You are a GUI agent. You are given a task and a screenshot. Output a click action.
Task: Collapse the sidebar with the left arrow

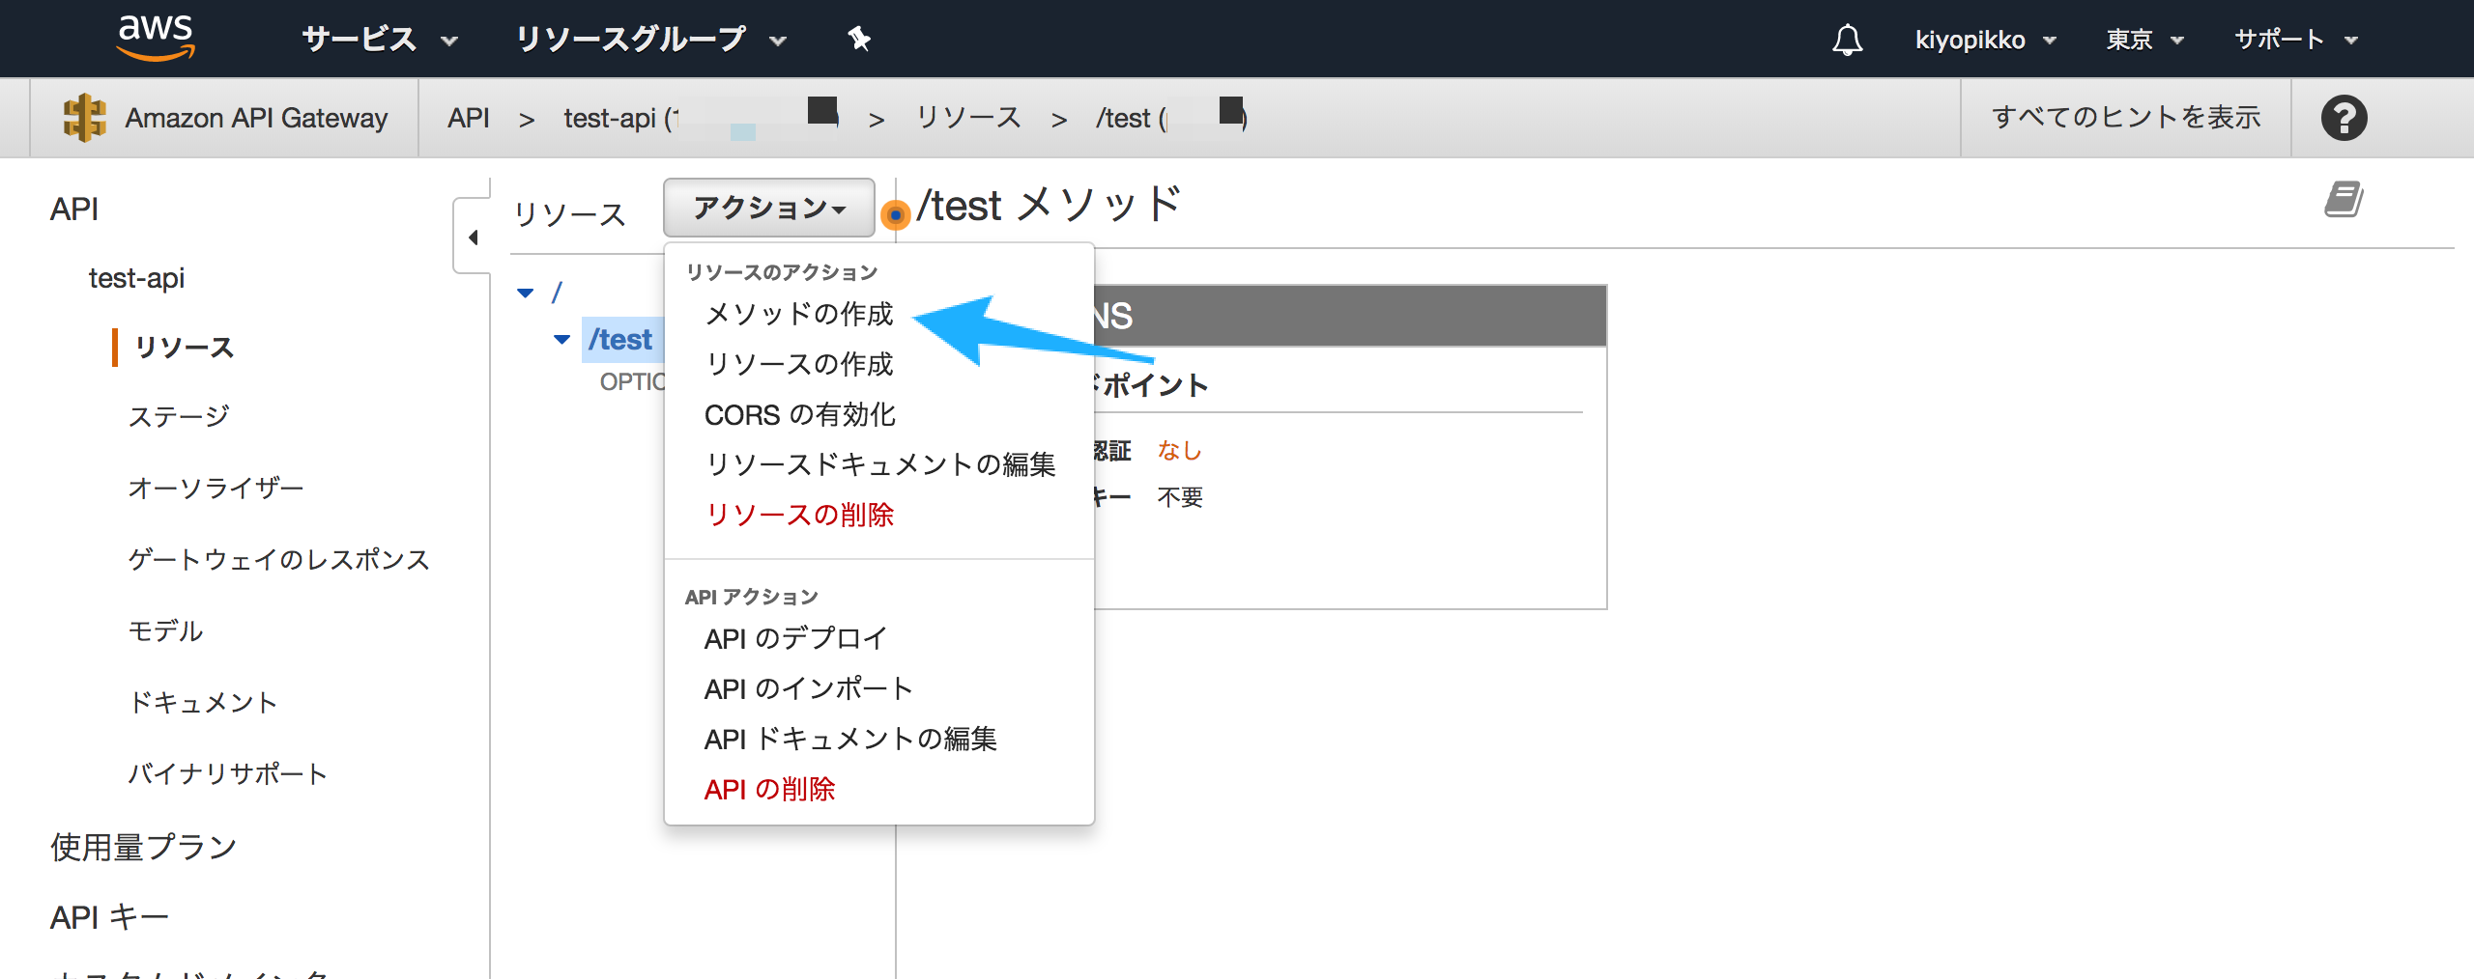[x=473, y=238]
